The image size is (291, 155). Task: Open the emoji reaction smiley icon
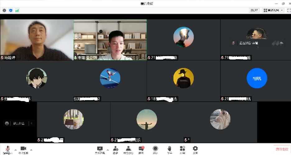[7, 123]
